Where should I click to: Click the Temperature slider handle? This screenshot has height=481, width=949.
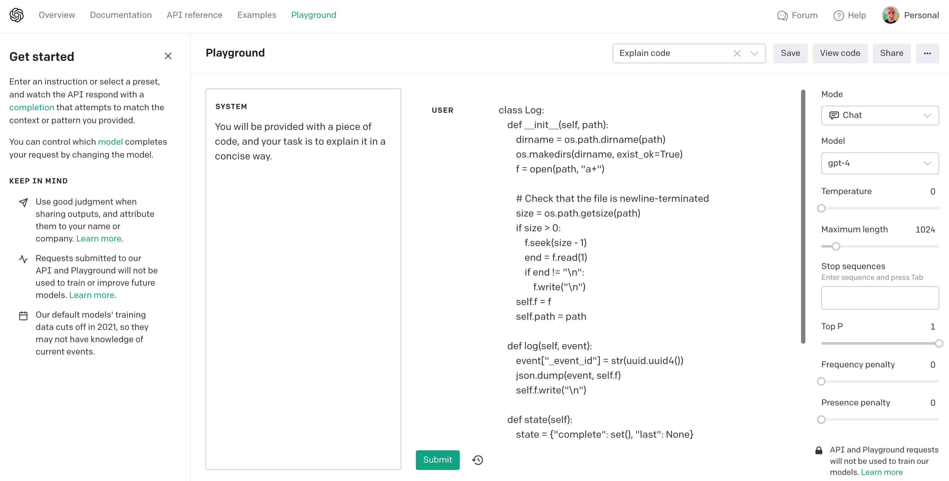821,208
